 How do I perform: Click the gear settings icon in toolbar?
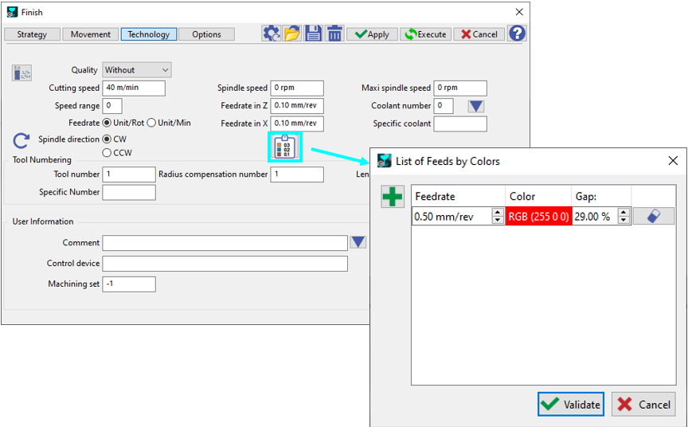[x=272, y=33]
